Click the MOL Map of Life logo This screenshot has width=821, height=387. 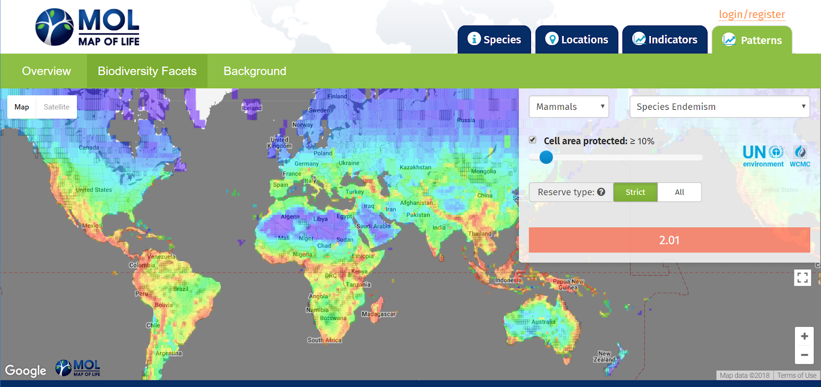pyautogui.click(x=88, y=27)
